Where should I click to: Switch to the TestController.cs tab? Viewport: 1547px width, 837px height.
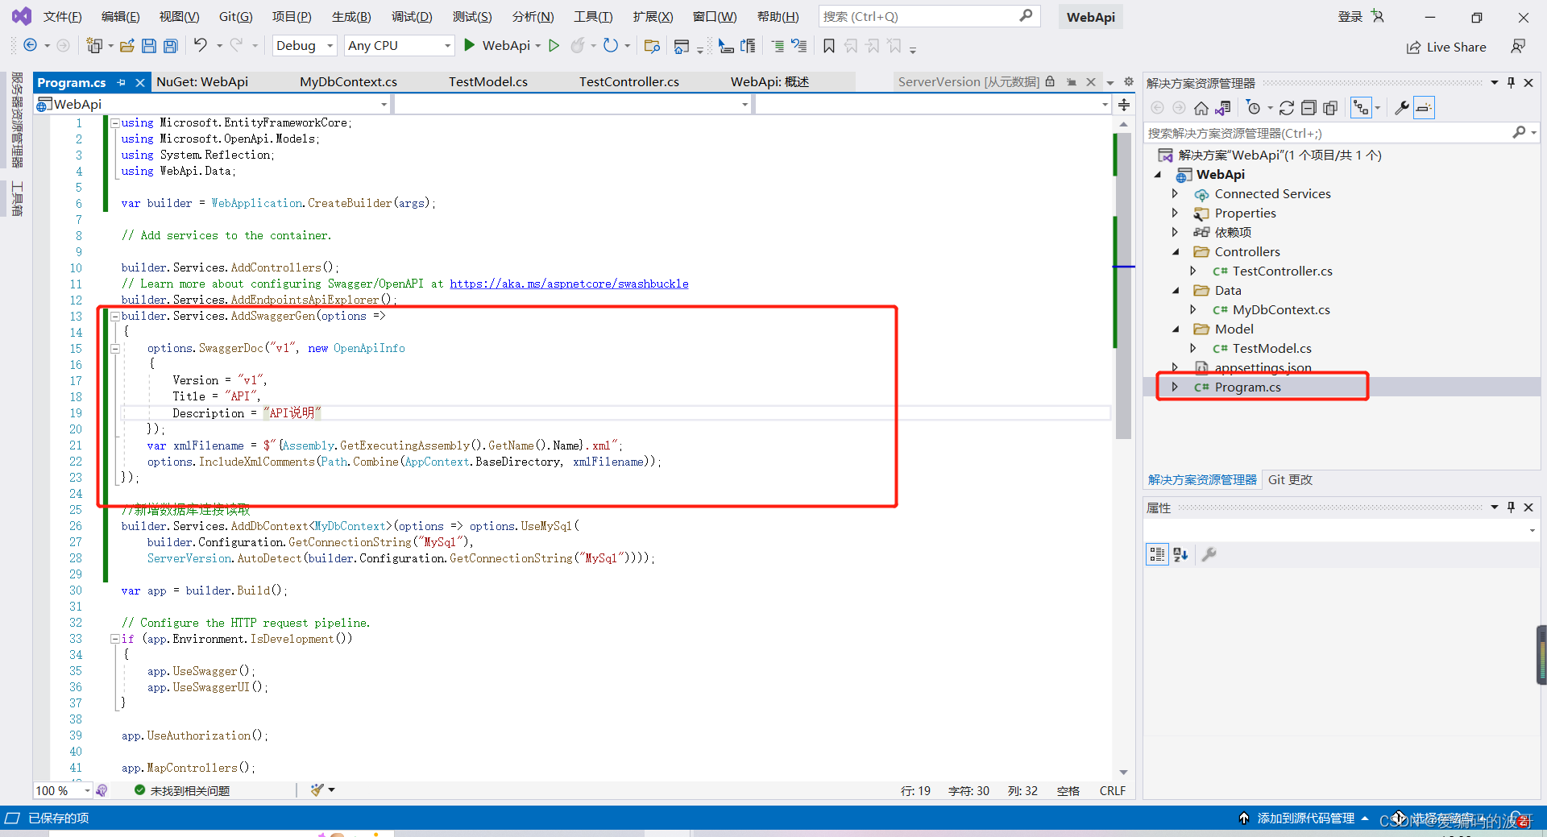pyautogui.click(x=628, y=81)
